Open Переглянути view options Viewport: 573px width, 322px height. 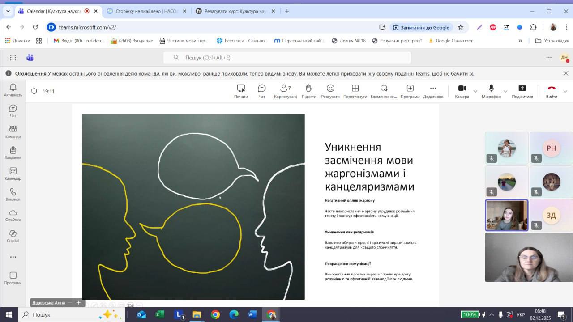pos(355,91)
